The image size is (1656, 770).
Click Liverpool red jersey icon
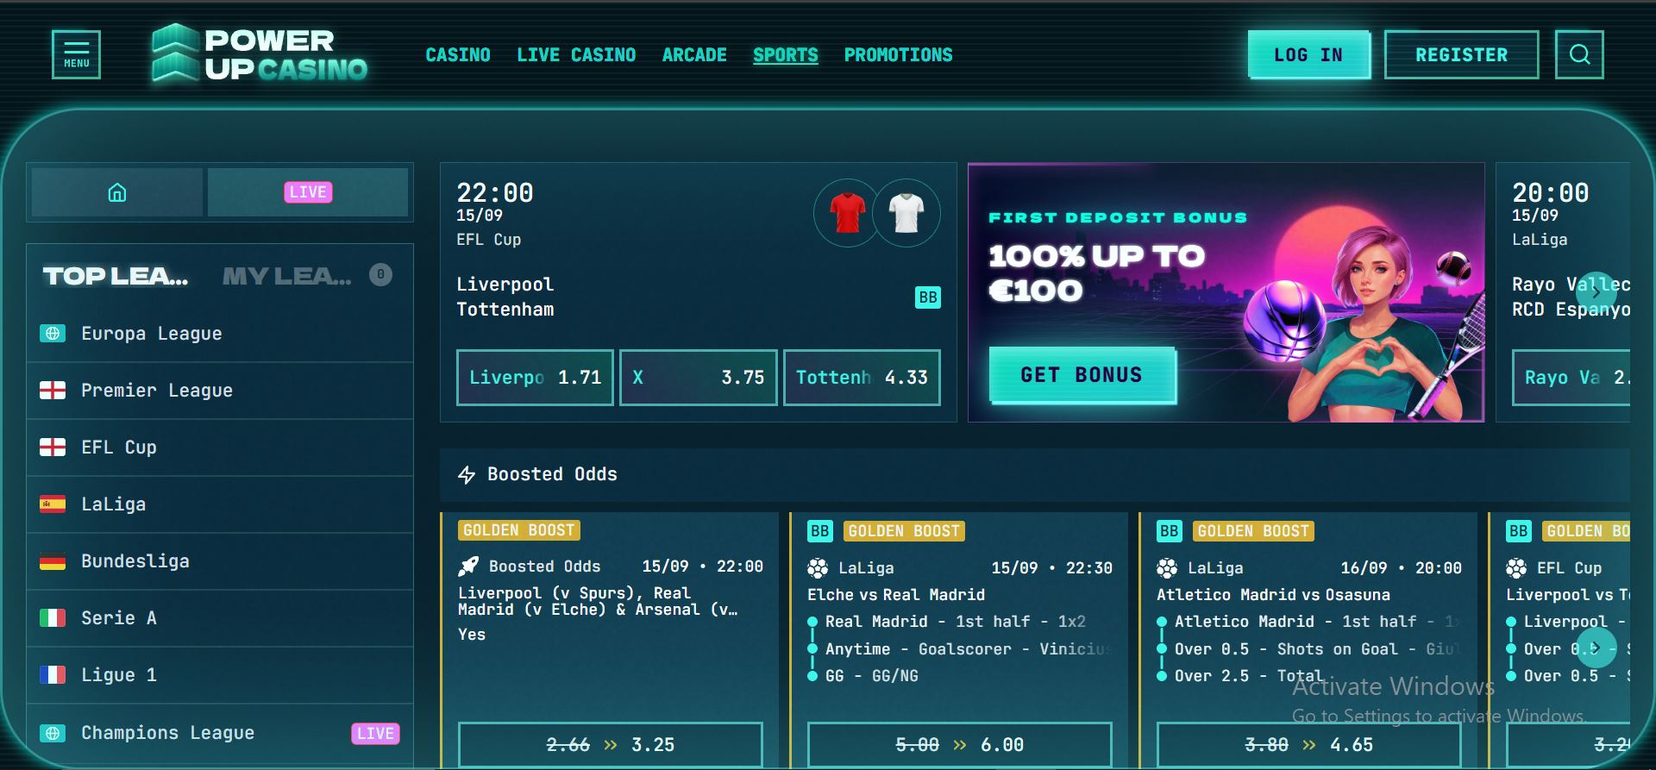(847, 213)
